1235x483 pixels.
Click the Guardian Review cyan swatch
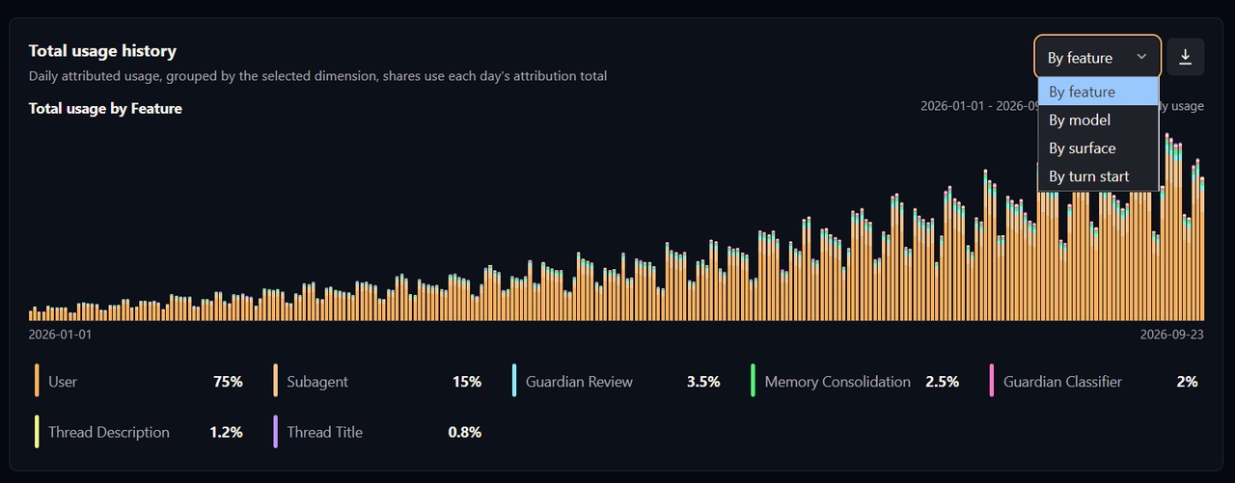pyautogui.click(x=515, y=381)
